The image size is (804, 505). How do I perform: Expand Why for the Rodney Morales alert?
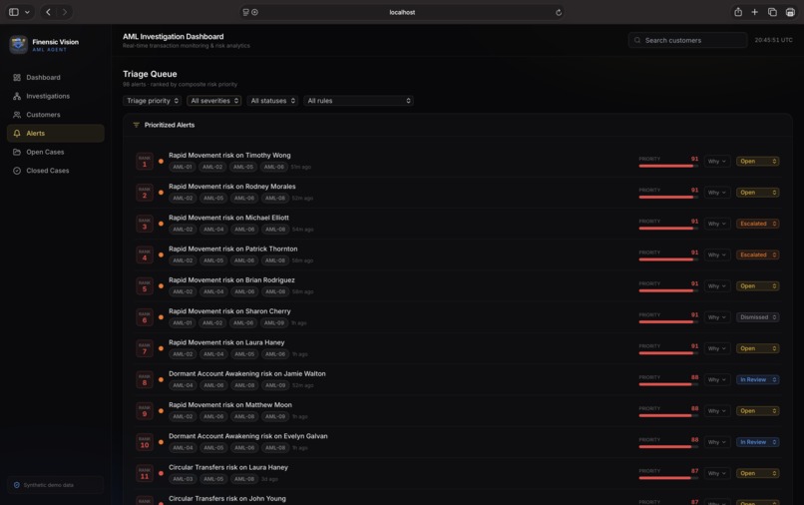point(717,193)
